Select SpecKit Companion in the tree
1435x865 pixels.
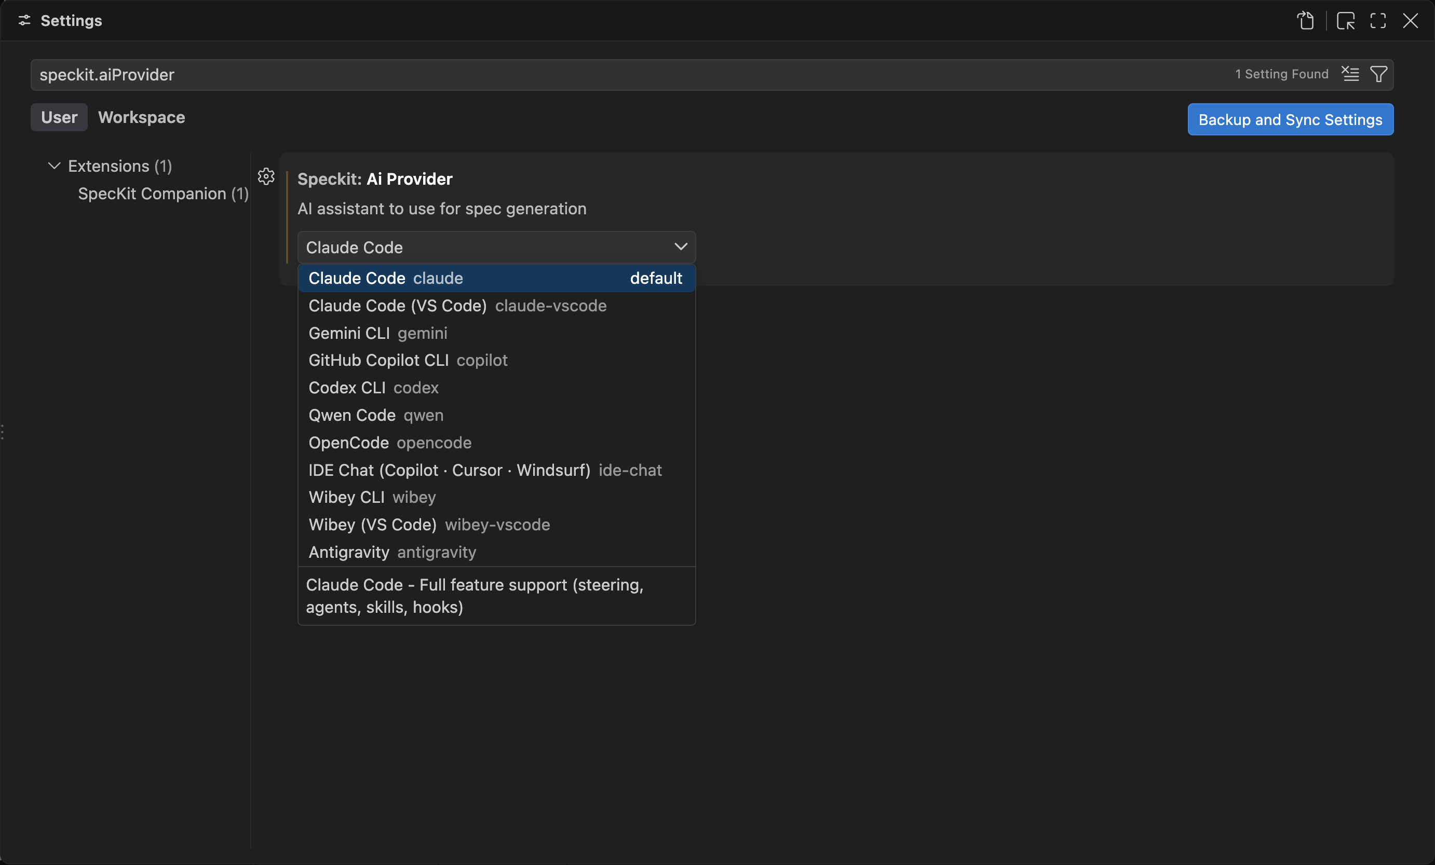click(163, 193)
